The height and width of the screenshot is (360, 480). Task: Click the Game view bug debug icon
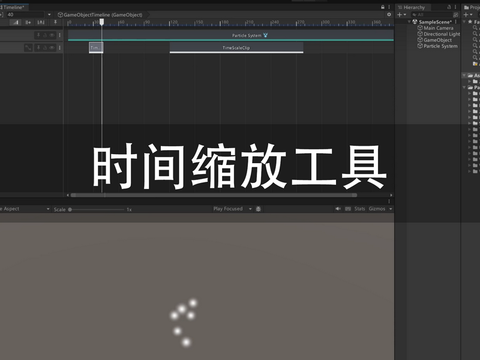pyautogui.click(x=259, y=209)
